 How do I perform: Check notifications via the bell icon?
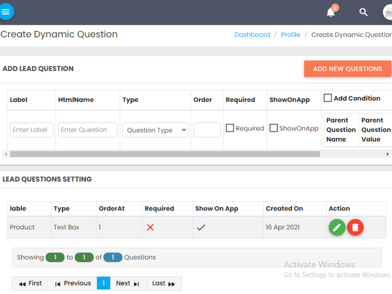pos(330,13)
